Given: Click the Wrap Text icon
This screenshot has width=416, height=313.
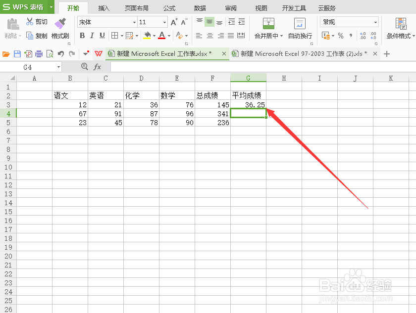Looking at the screenshot, I should [300, 24].
